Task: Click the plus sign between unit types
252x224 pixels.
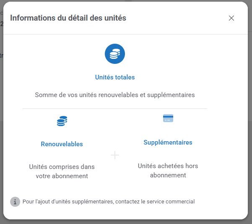Action: [115, 155]
